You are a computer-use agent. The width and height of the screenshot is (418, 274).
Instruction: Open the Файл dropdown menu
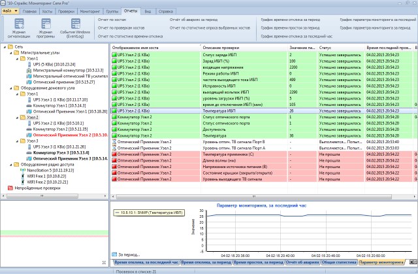coord(10,11)
